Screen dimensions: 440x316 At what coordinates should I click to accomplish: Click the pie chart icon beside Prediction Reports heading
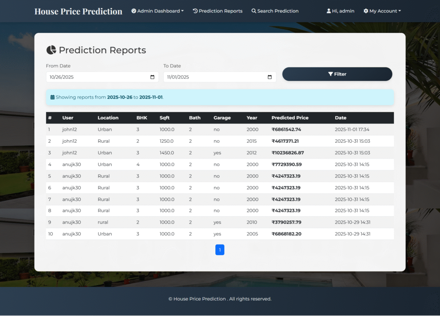pos(51,50)
